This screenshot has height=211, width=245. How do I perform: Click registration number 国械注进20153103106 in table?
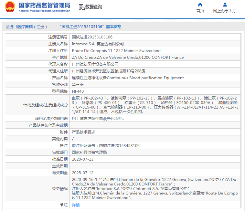coord(92,37)
